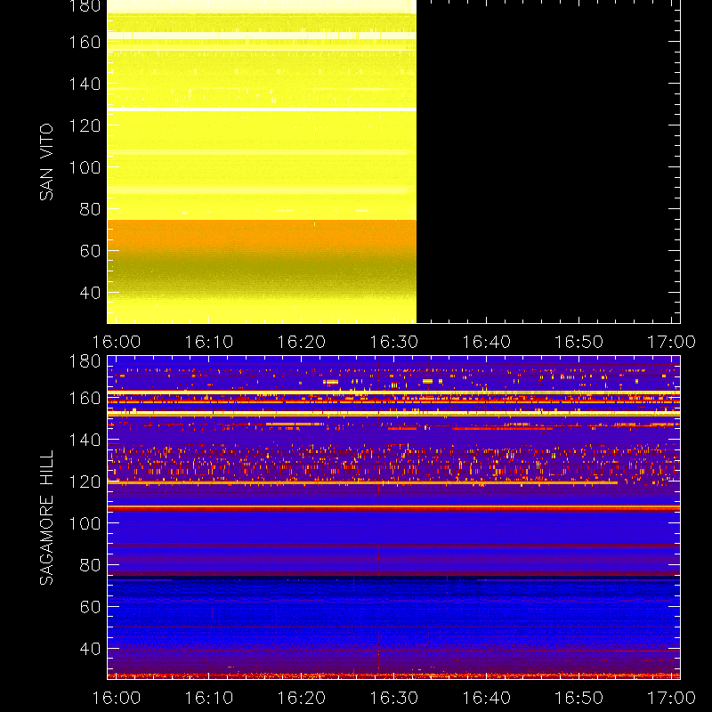The image size is (712, 712).
Task: Choose the 16:50 time label under Sagamore Hill plot
Action: tap(579, 698)
